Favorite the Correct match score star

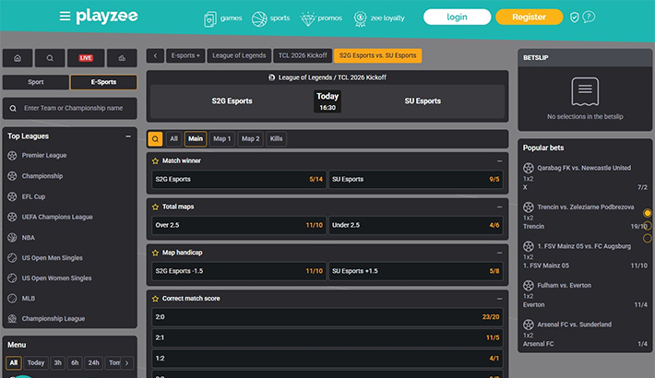(155, 299)
